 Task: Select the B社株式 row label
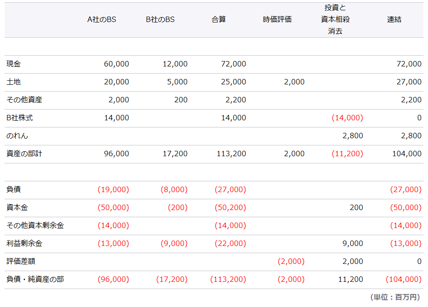click(20, 118)
